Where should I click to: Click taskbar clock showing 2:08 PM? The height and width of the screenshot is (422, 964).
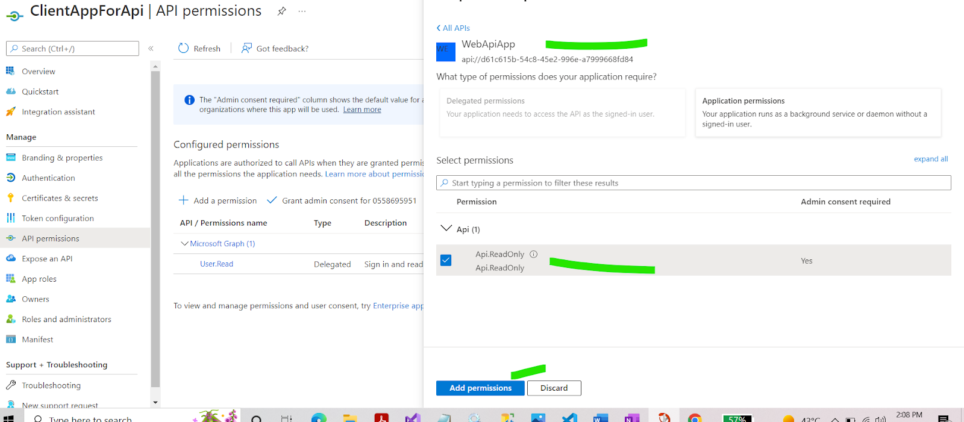pos(909,415)
